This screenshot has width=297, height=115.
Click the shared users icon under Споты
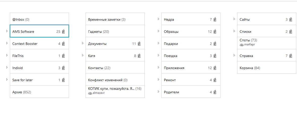click(x=241, y=45)
